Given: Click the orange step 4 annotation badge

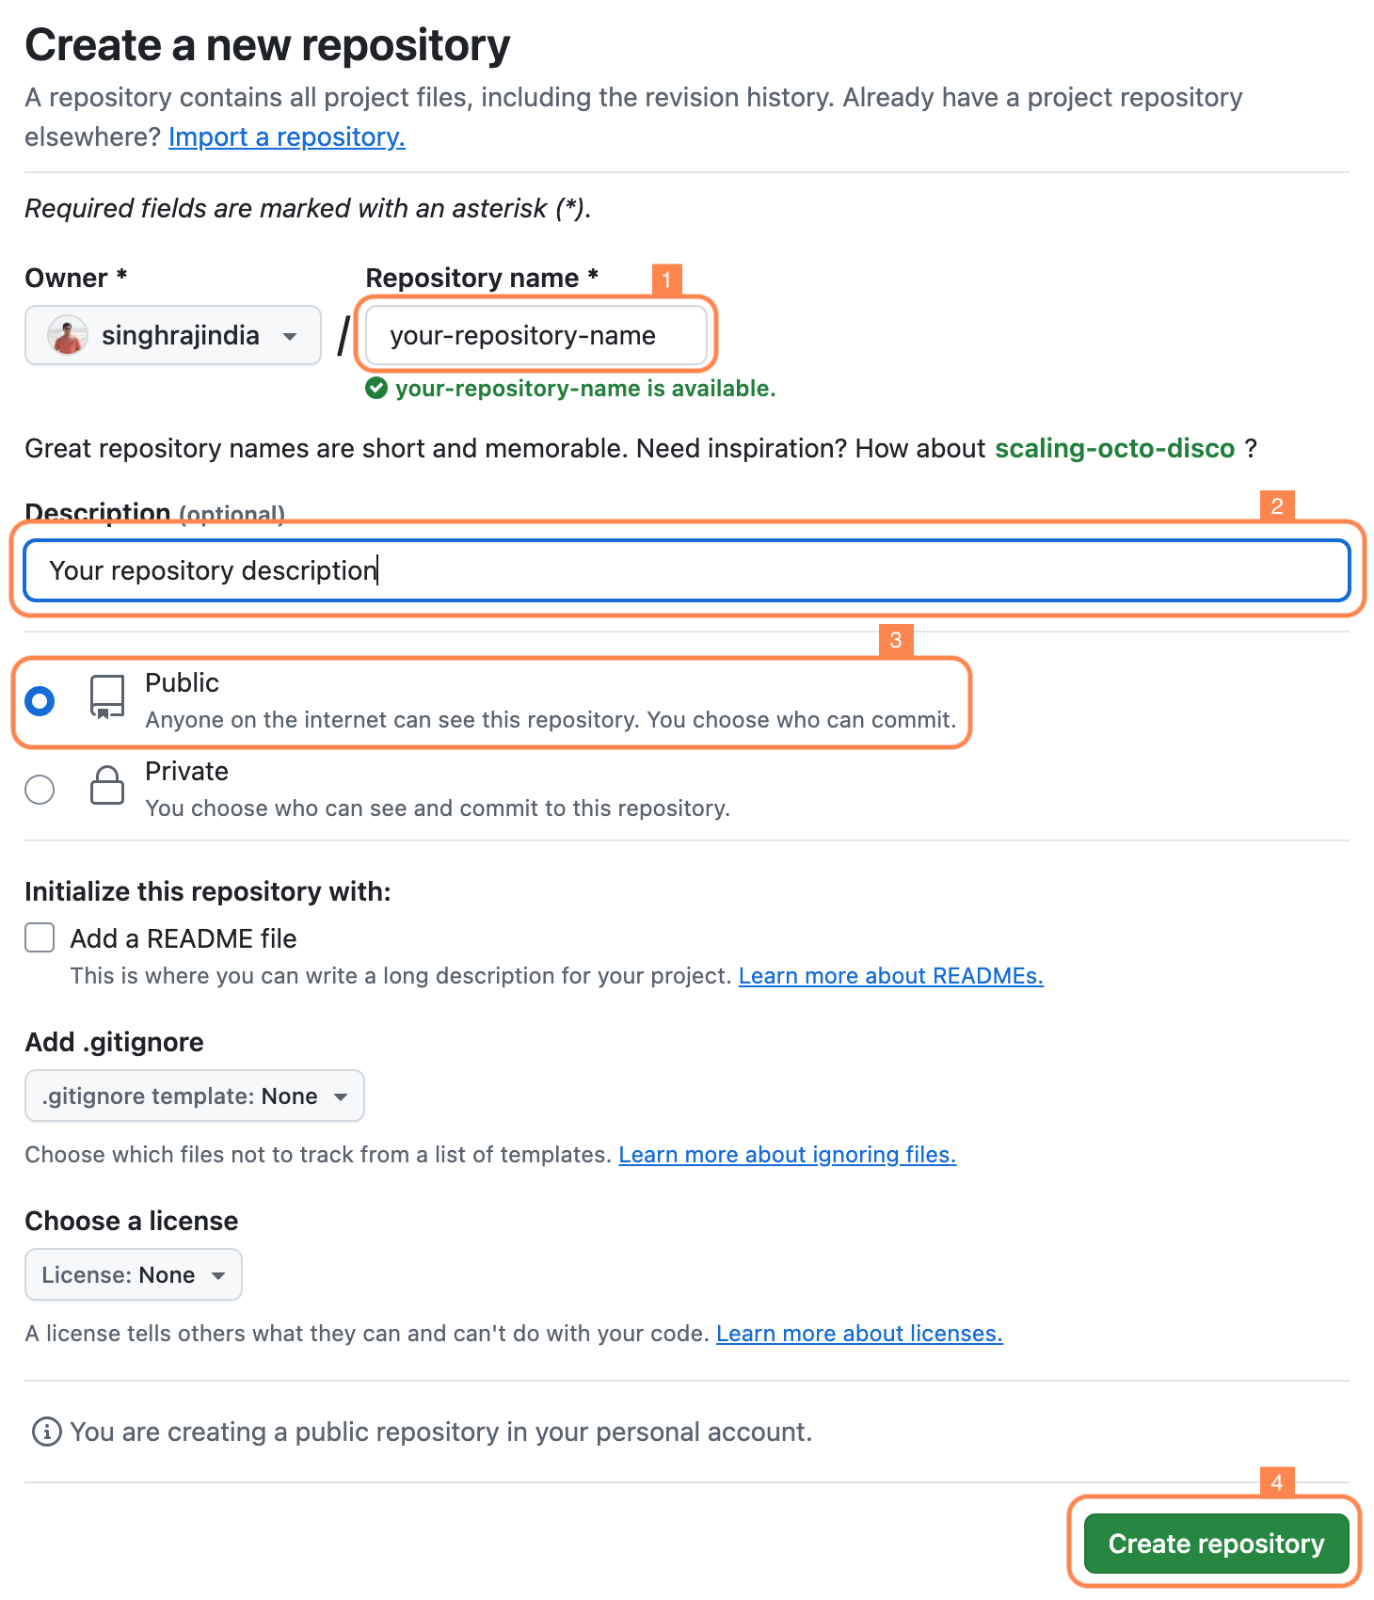Looking at the screenshot, I should click(1277, 1482).
